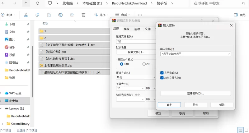Confirm password with 确定 in 输入密码 dialog
The image size is (249, 133).
pos(169,105)
